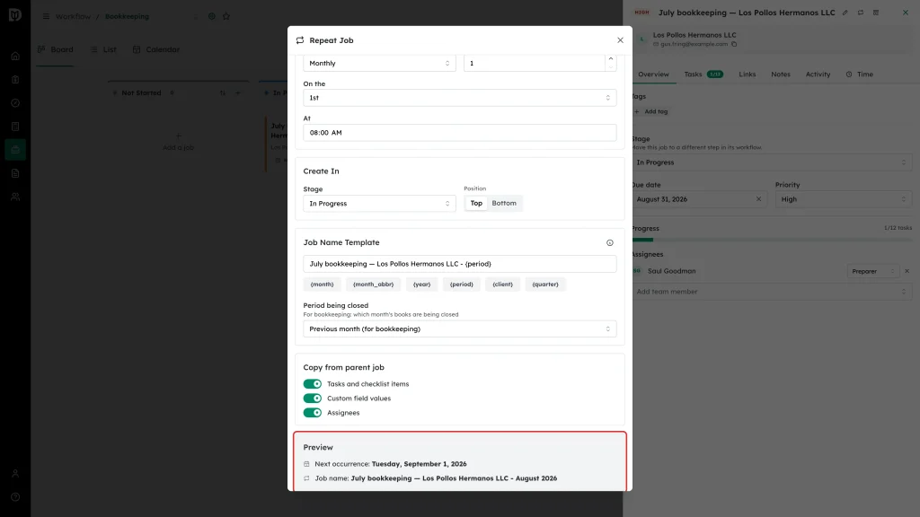The height and width of the screenshot is (517, 920).
Task: Click Add a job in Not Started column
Action: pos(179,143)
